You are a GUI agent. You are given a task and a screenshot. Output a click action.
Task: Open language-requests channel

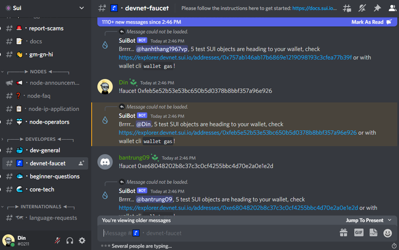tap(45, 218)
